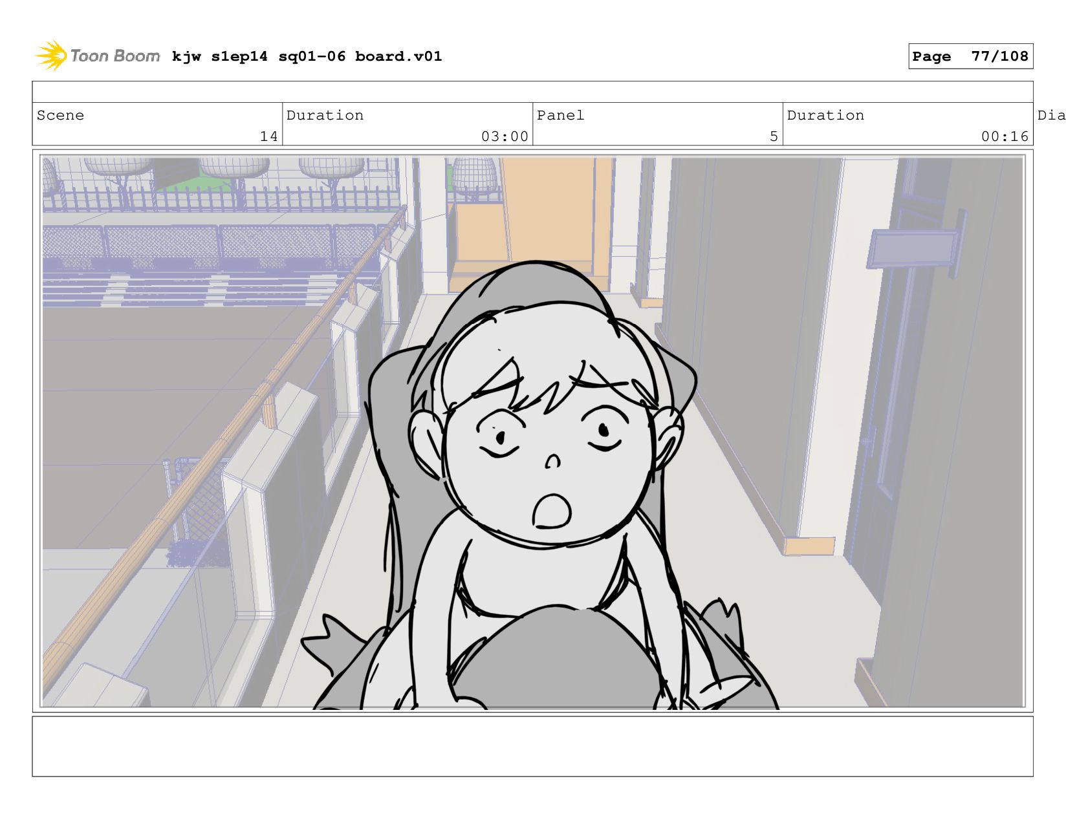Click the scene duration value '03:00'

click(505, 136)
